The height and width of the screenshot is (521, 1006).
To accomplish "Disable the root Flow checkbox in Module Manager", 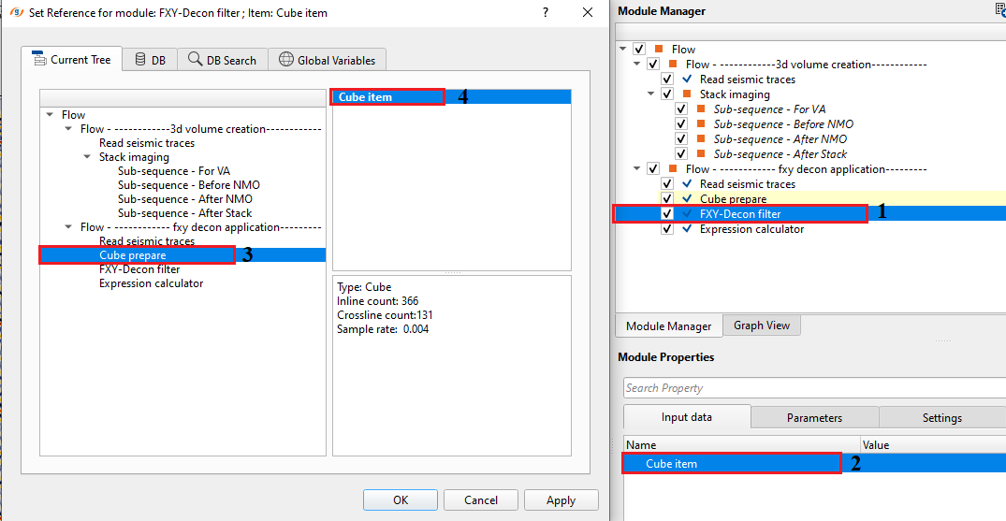I will (x=639, y=50).
